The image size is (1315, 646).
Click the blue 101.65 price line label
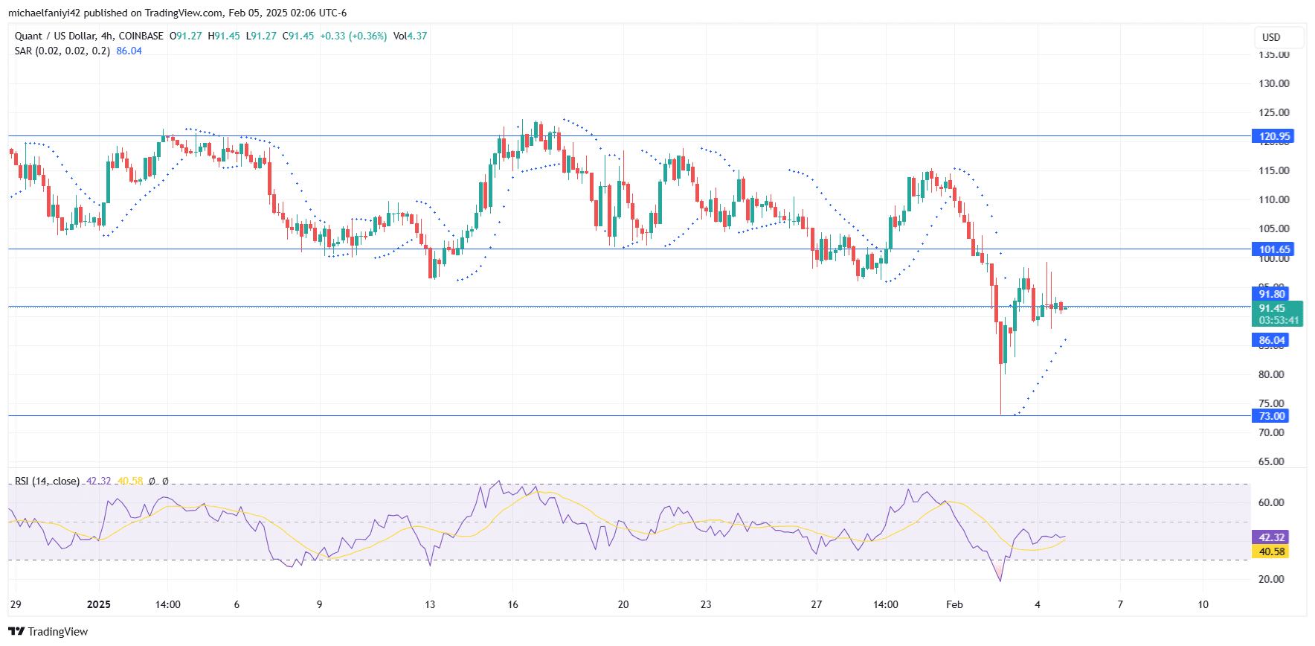pos(1274,249)
